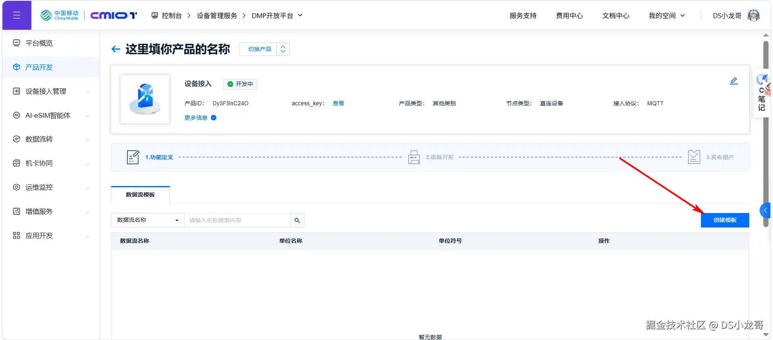This screenshot has width=773, height=340.
Task: Open the DS小龙哥 user avatar
Action: pyautogui.click(x=753, y=15)
